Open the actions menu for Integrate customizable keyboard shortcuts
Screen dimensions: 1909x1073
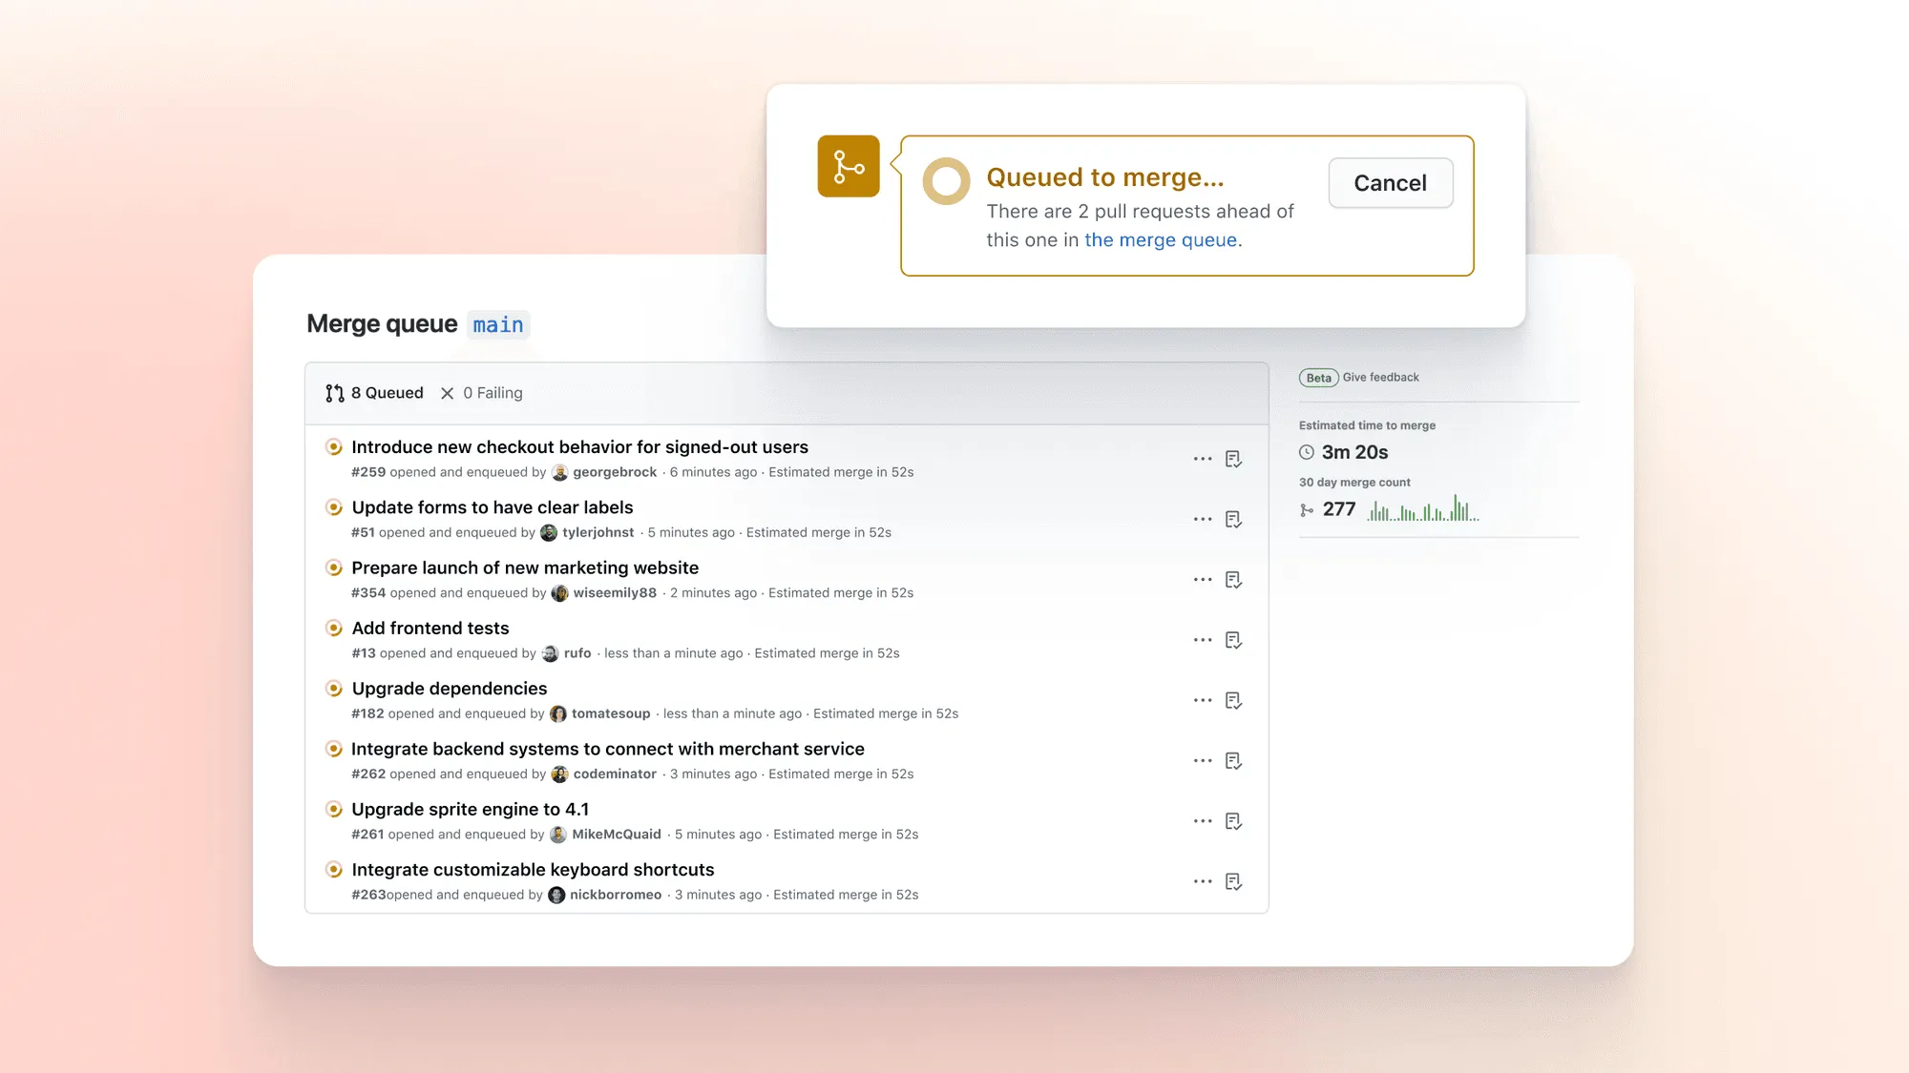click(1202, 881)
